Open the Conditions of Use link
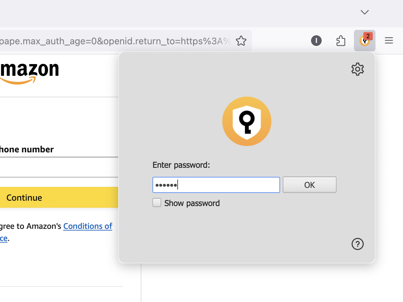This screenshot has width=403, height=302. click(88, 226)
